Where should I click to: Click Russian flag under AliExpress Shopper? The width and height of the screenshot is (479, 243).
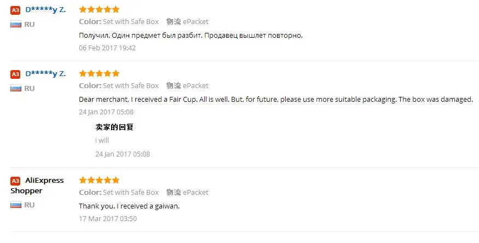16,205
